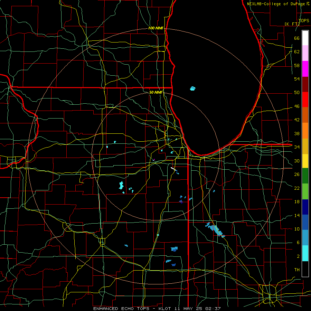Click the legend value "38"
This screenshot has height=311, width=311.
[x=297, y=133]
